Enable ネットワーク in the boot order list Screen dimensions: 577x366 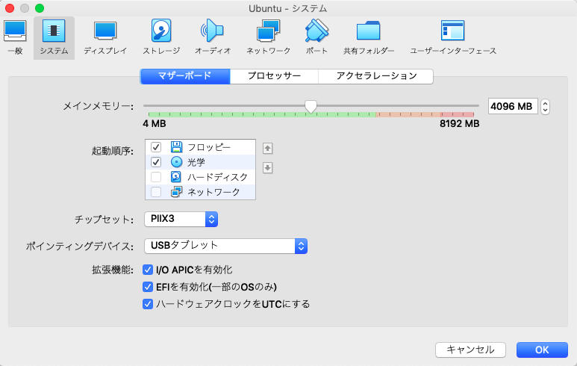156,192
